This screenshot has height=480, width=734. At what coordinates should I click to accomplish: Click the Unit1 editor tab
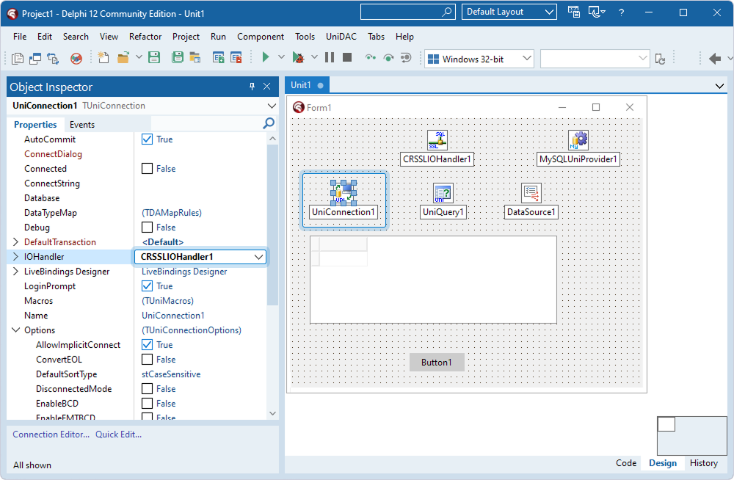pyautogui.click(x=307, y=85)
